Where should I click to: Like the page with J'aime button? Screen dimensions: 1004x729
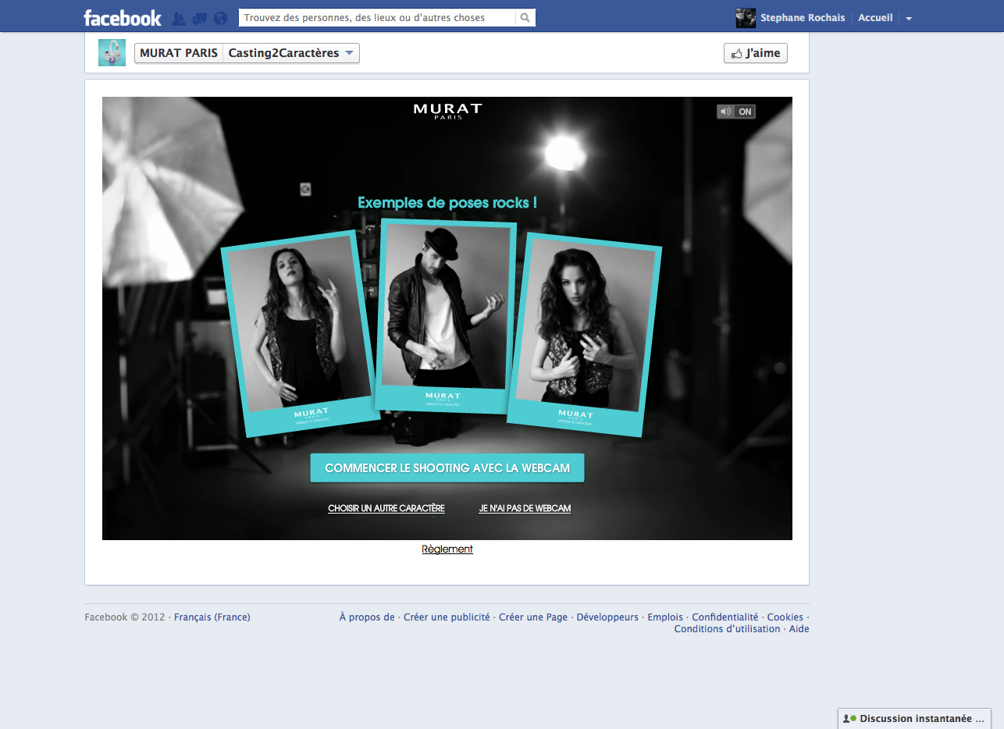pos(755,53)
